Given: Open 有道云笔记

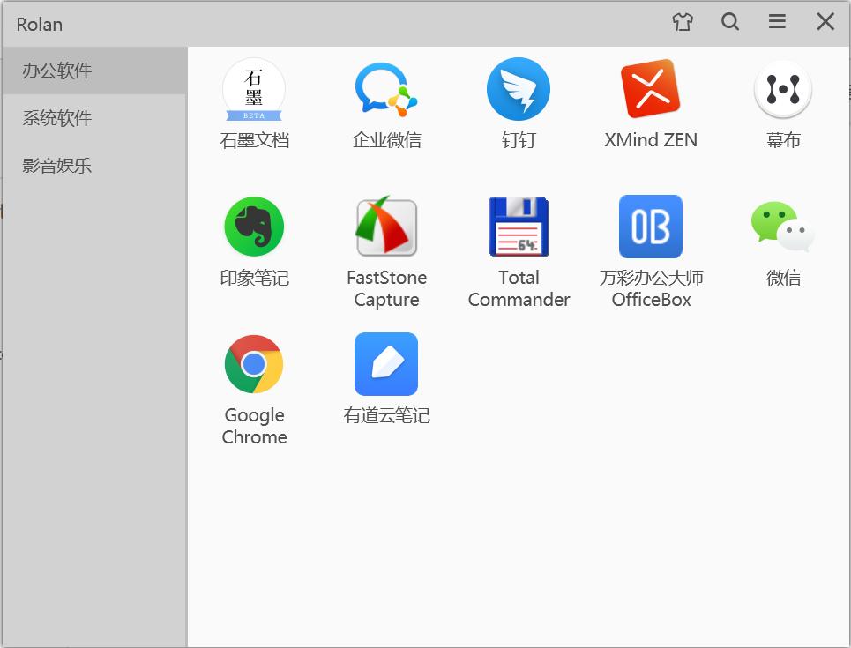Looking at the screenshot, I should point(386,375).
